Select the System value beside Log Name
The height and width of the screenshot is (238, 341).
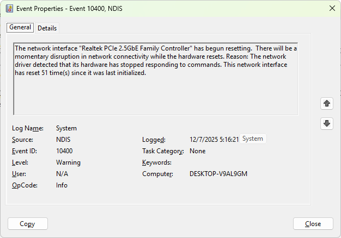[x=66, y=128]
